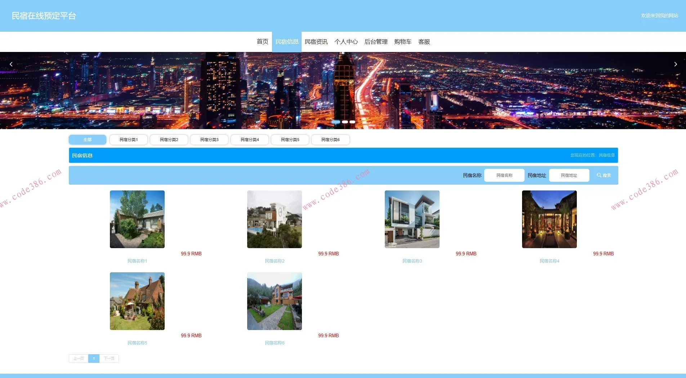The height and width of the screenshot is (378, 686).
Task: Filter listings by 民宿分类5
Action: tap(290, 140)
